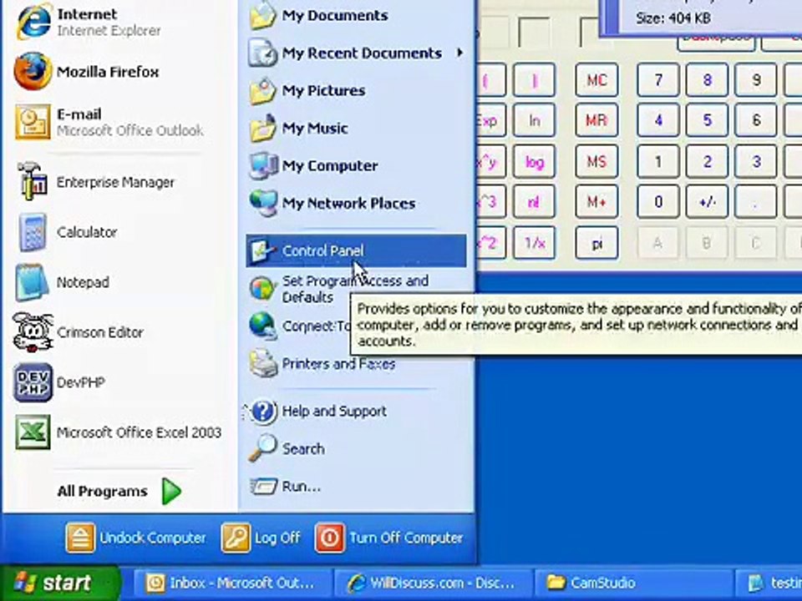802x601 pixels.
Task: Expand My Recent Documents submenu arrow
Action: point(460,53)
